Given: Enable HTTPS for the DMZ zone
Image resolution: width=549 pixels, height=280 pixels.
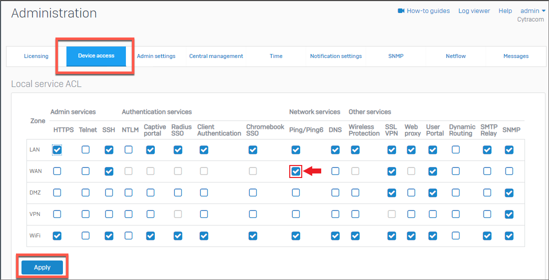Looking at the screenshot, I should point(57,192).
